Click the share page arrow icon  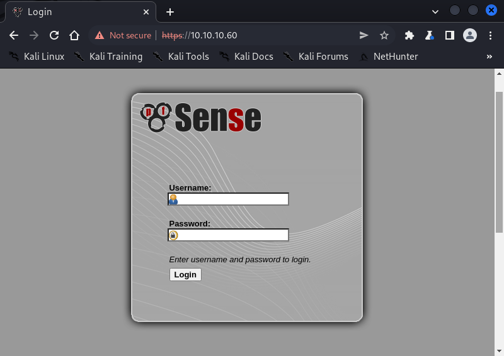364,35
